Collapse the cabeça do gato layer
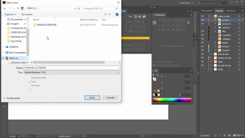This screenshot has width=245, height=138. tap(211, 16)
